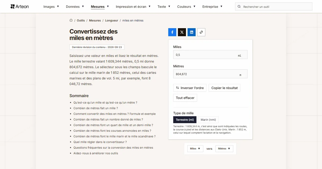Image resolution: width=322 pixels, height=169 pixels.
Task: Jump to Qu'est-ce qu'un mille section
Action: click(x=105, y=102)
